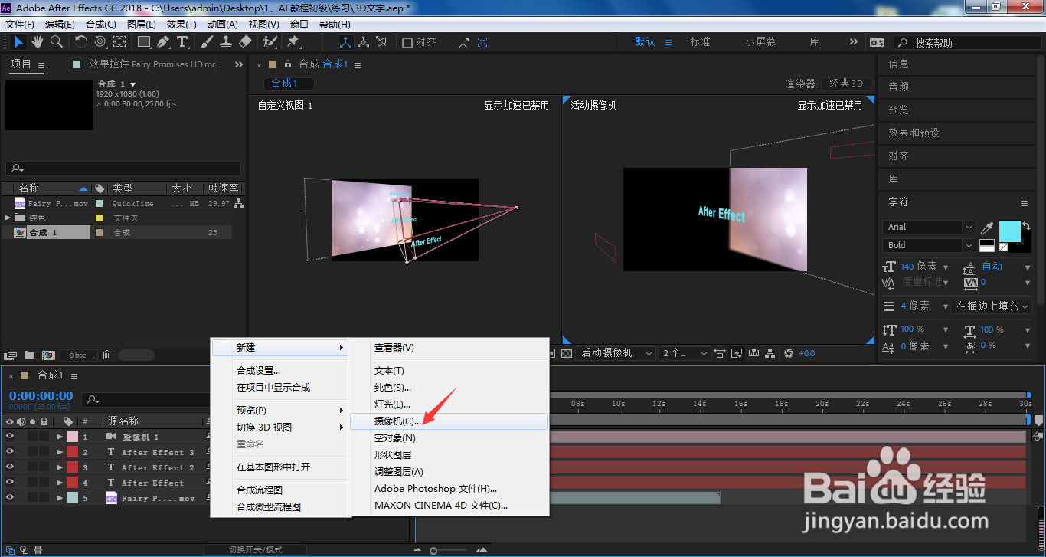The image size is (1046, 557).
Task: Select the Rotation tool
Action: (81, 42)
